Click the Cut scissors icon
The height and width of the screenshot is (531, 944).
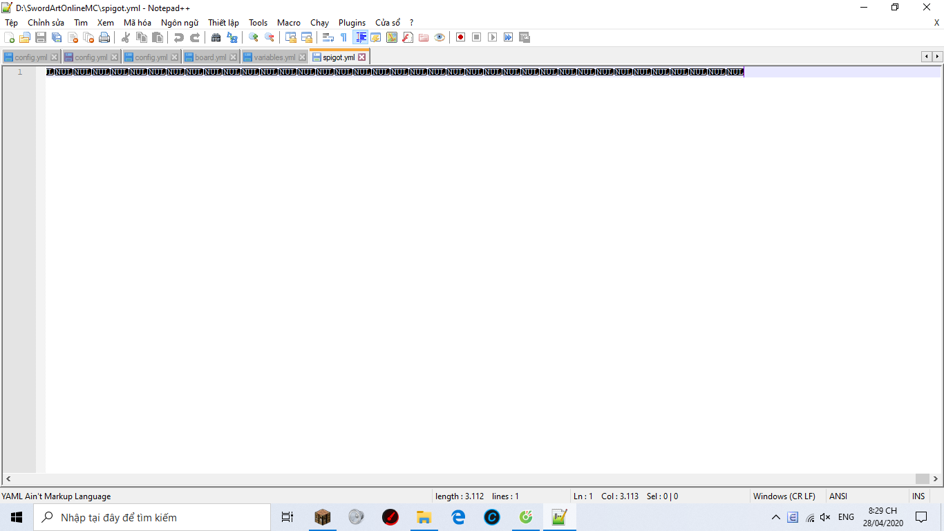(126, 37)
